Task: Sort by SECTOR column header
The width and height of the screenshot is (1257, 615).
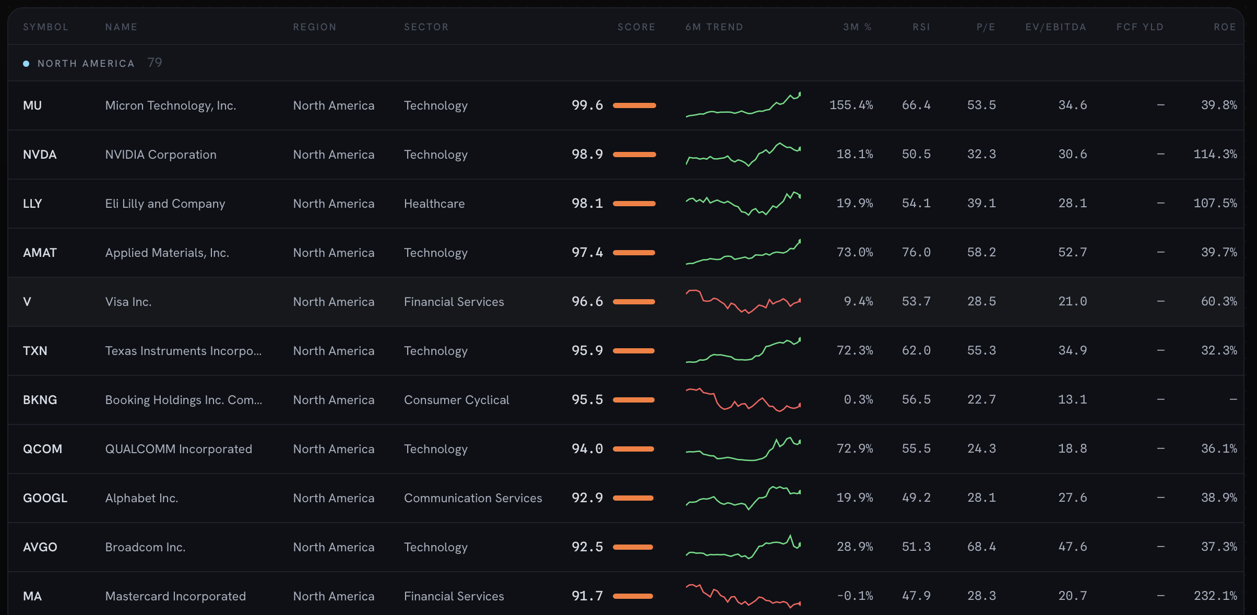Action: (426, 27)
